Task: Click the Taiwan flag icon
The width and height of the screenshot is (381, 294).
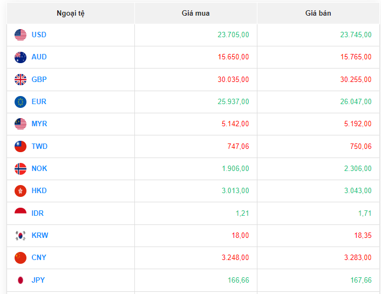Action: click(21, 146)
